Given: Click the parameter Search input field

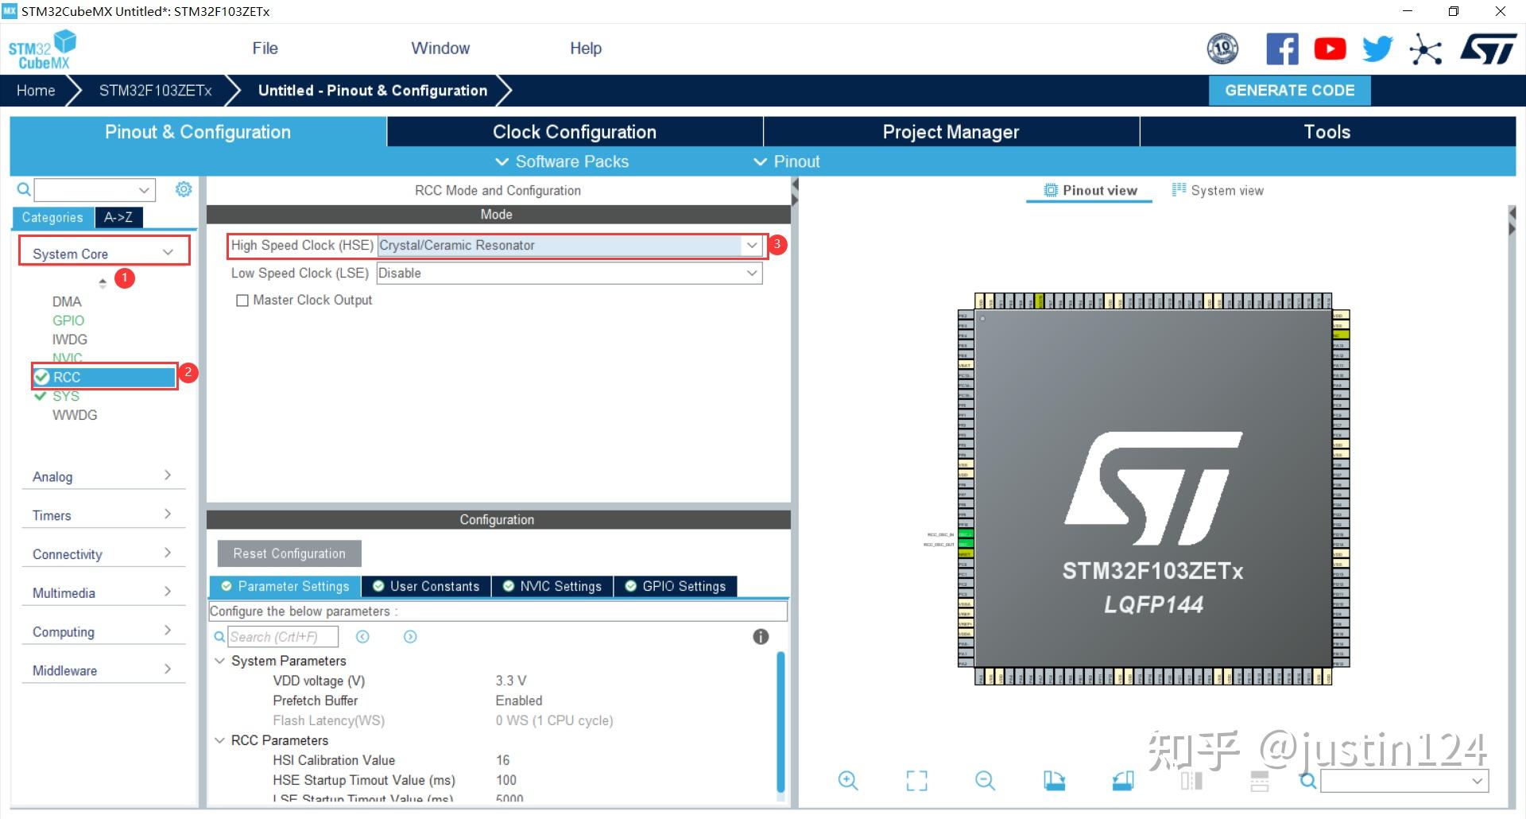Looking at the screenshot, I should [x=282, y=637].
